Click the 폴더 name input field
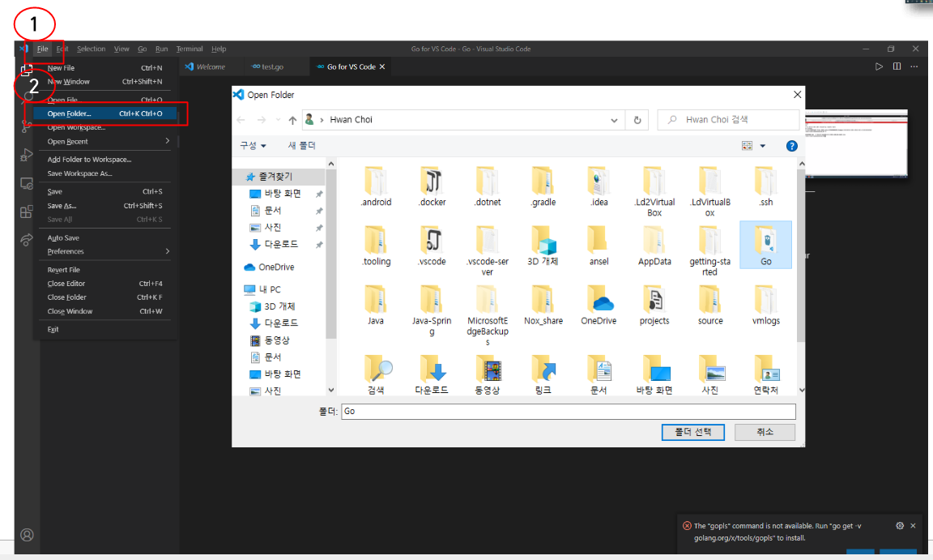933x560 pixels. pos(569,411)
